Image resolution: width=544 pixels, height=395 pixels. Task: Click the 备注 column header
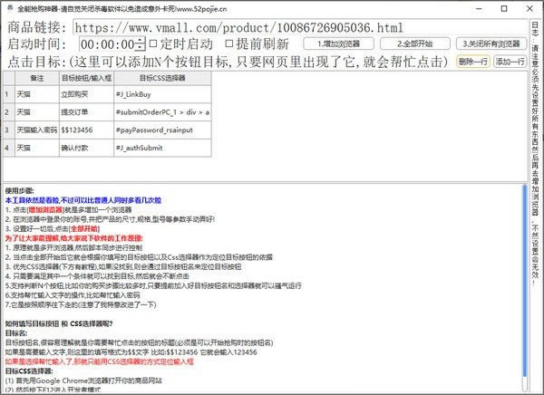click(37, 78)
